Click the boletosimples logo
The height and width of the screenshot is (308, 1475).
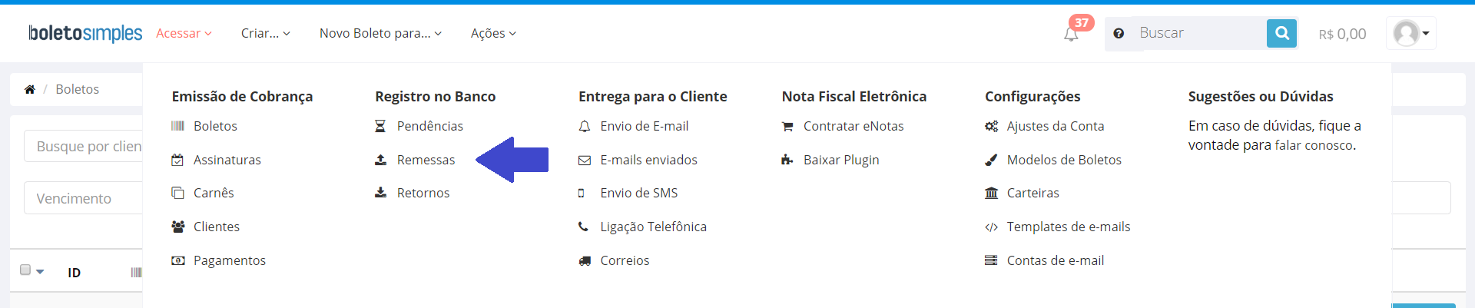pos(85,33)
